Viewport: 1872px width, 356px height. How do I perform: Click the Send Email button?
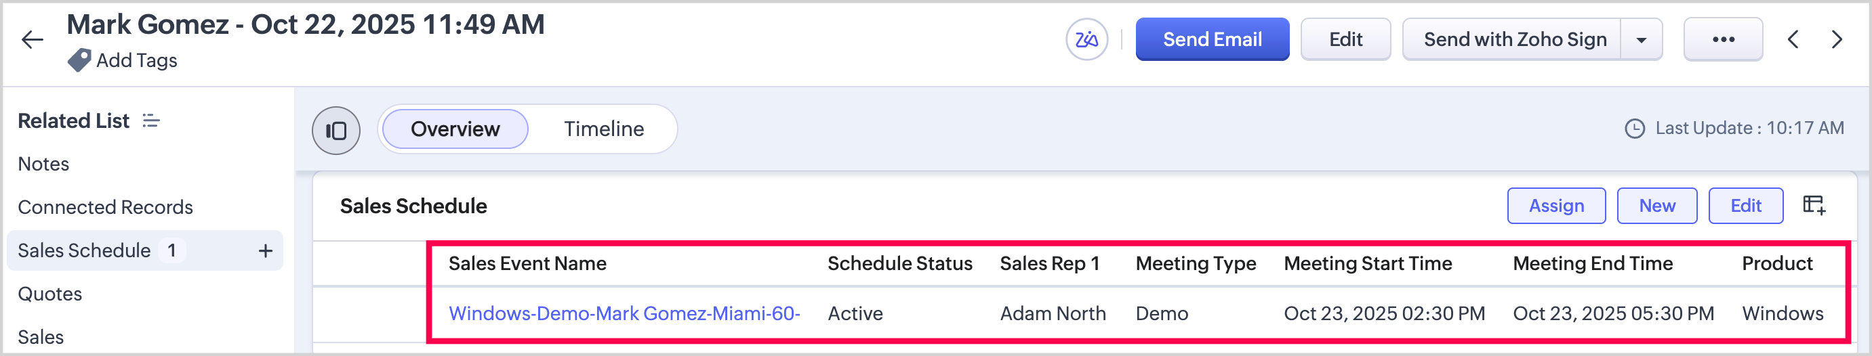[x=1211, y=39]
